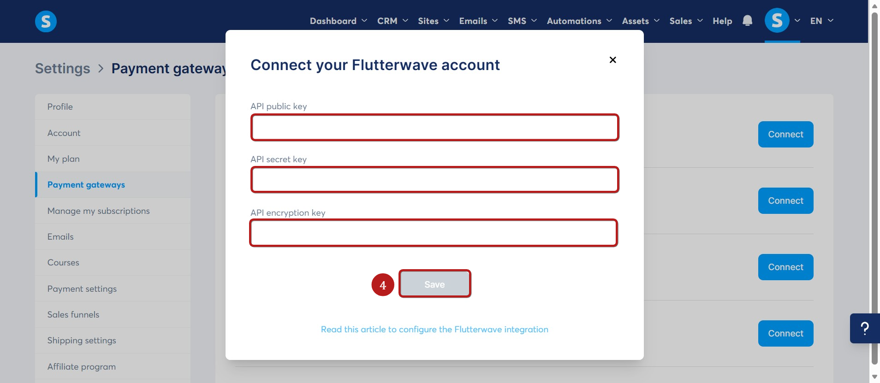880x383 pixels.
Task: Open the notifications bell
Action: 747,21
